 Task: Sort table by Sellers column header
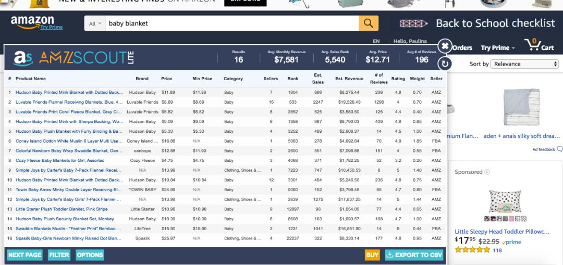coord(271,79)
